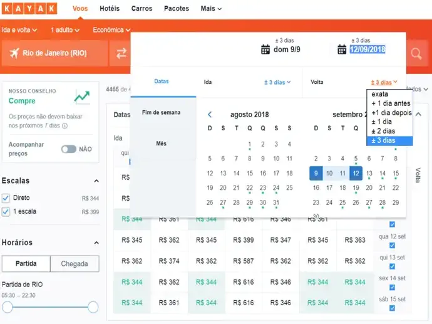The width and height of the screenshot is (432, 324).
Task: Open the Volta ± 3 dias flexibility dropdown
Action: (x=384, y=82)
